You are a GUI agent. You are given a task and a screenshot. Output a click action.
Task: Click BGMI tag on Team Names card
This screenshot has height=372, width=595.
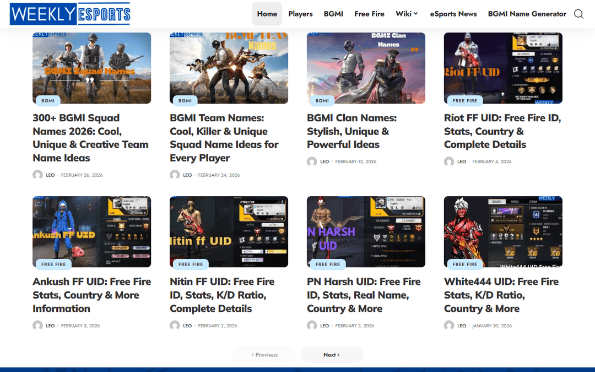[185, 101]
